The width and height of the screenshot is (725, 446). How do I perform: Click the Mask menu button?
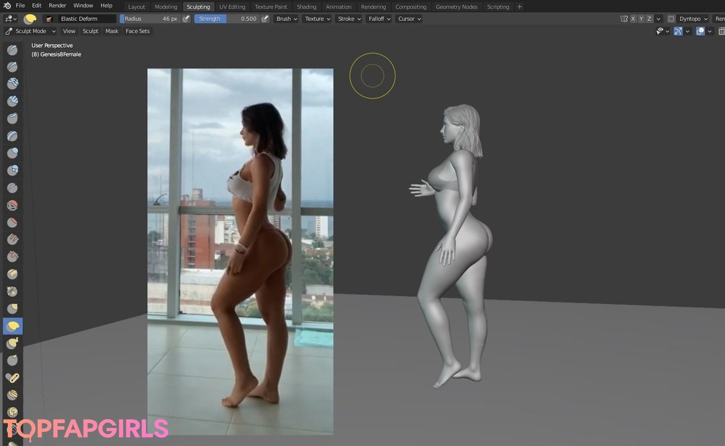(x=111, y=31)
